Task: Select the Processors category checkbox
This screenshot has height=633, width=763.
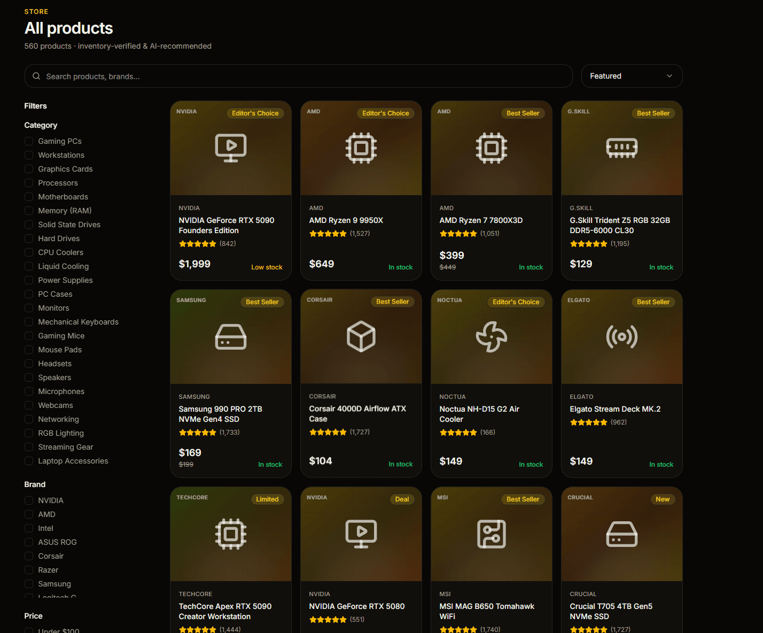Action: [29, 183]
